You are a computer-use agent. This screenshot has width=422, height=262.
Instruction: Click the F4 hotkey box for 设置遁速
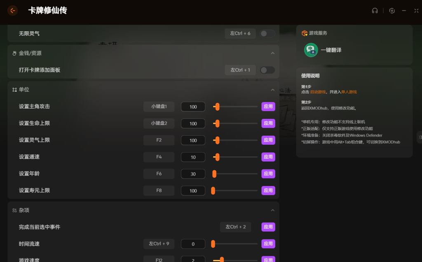pyautogui.click(x=159, y=157)
